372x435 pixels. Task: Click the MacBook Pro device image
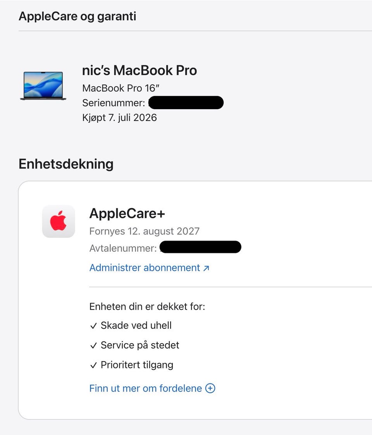(43, 86)
